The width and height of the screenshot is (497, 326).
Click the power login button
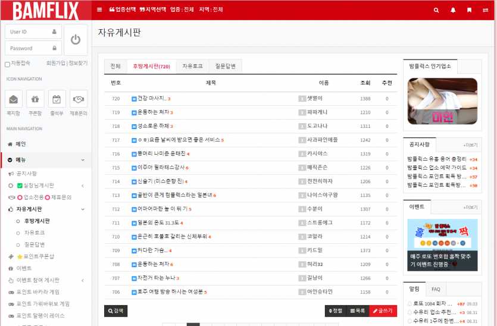76,40
